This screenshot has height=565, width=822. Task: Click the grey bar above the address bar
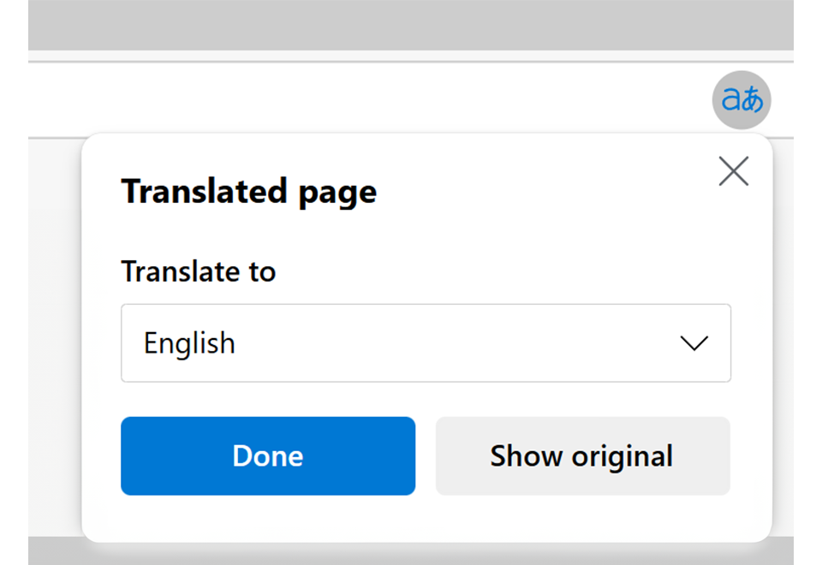pyautogui.click(x=411, y=26)
